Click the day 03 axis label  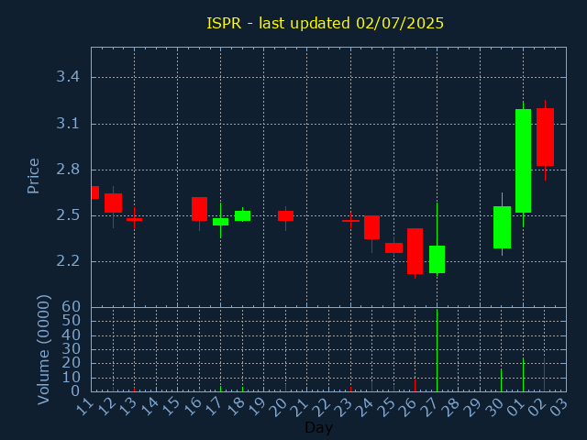click(560, 406)
